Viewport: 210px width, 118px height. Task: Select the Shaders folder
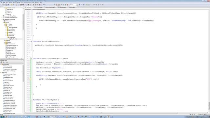pyautogui.click(x=9, y=42)
